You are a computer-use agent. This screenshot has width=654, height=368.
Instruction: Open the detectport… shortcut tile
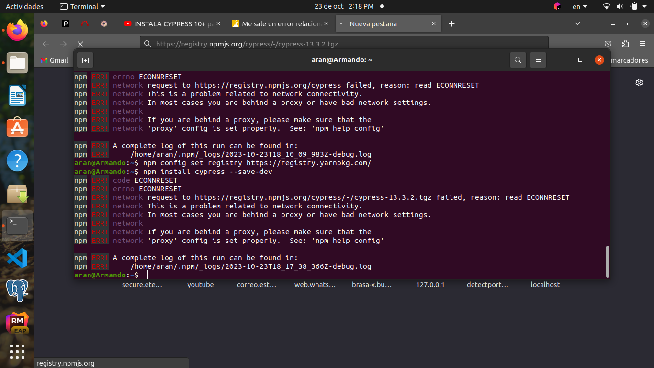tap(487, 285)
